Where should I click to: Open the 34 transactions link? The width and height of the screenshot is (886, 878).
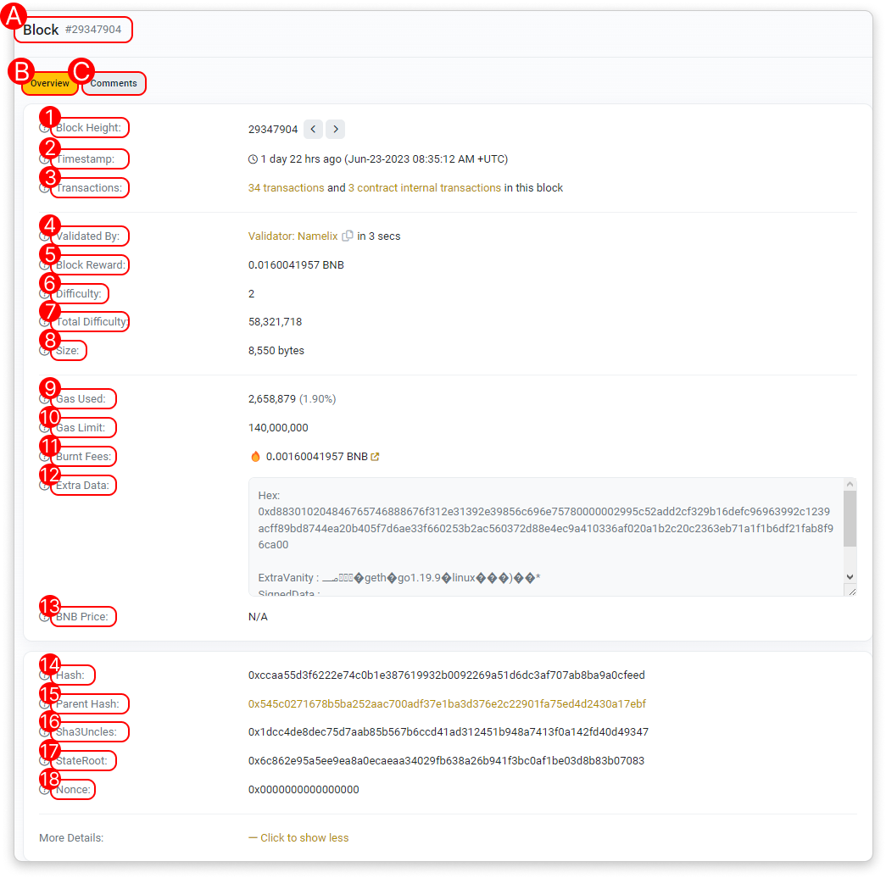(286, 188)
